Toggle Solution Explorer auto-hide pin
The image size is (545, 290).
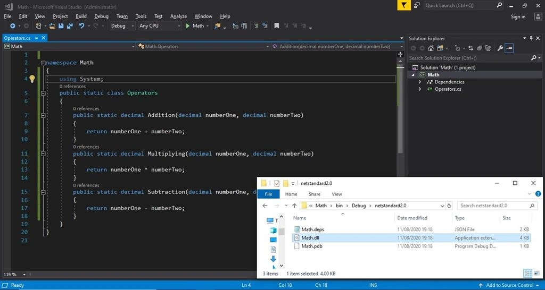pyautogui.click(x=531, y=38)
